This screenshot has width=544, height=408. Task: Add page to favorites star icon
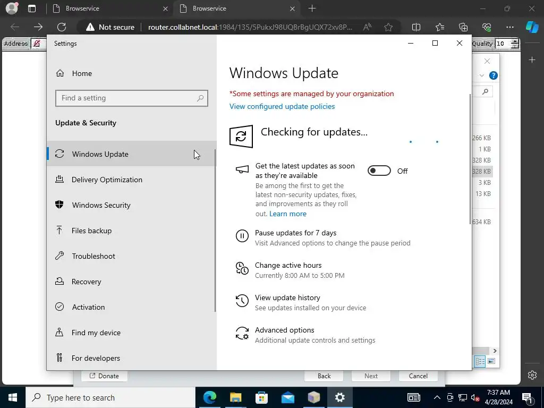click(x=388, y=27)
